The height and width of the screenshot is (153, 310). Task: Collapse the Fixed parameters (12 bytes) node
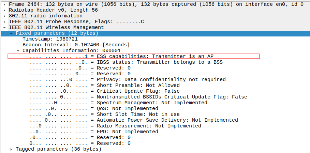tap(11, 33)
